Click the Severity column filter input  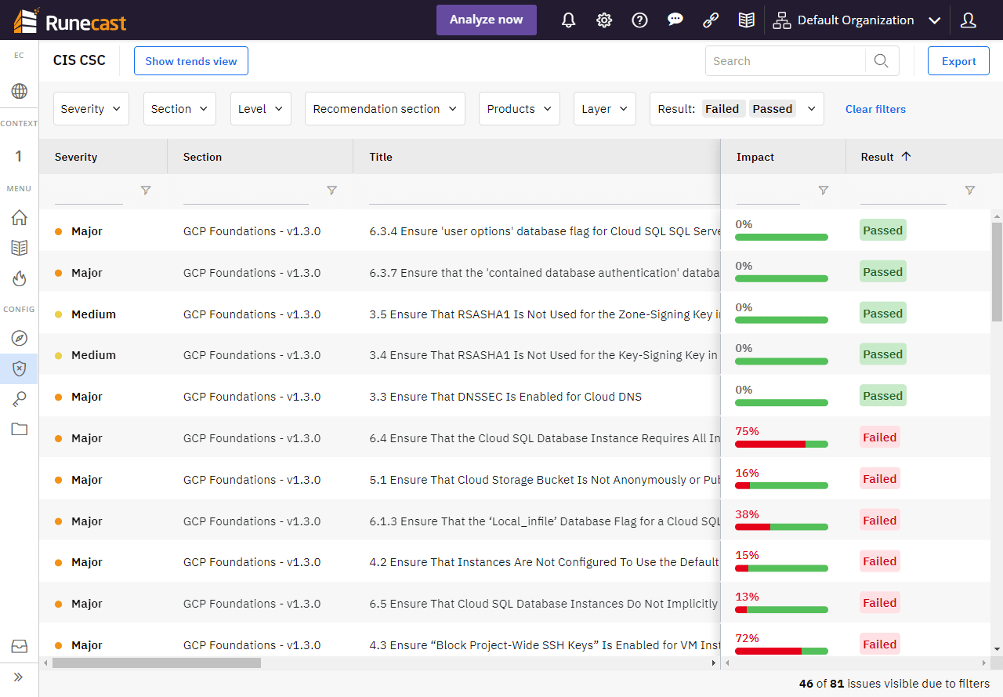[89, 191]
